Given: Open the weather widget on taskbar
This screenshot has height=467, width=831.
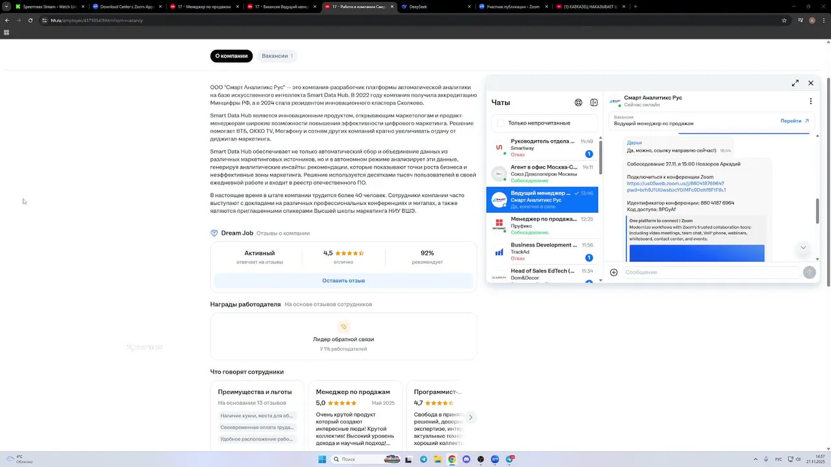Looking at the screenshot, I should pos(19,459).
